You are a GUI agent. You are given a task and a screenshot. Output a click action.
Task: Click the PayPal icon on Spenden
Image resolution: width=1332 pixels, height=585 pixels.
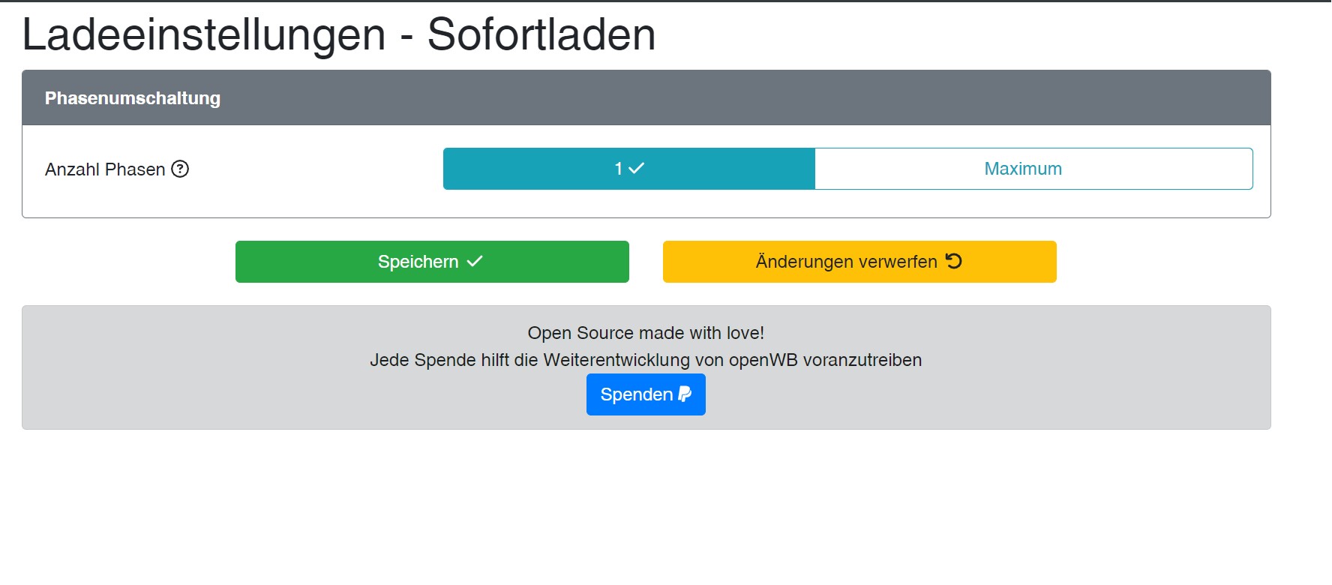[685, 394]
